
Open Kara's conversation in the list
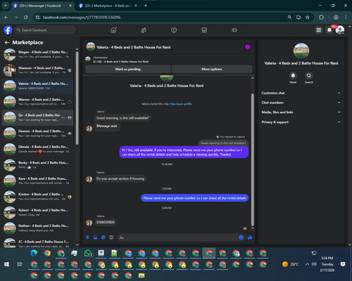click(37, 181)
